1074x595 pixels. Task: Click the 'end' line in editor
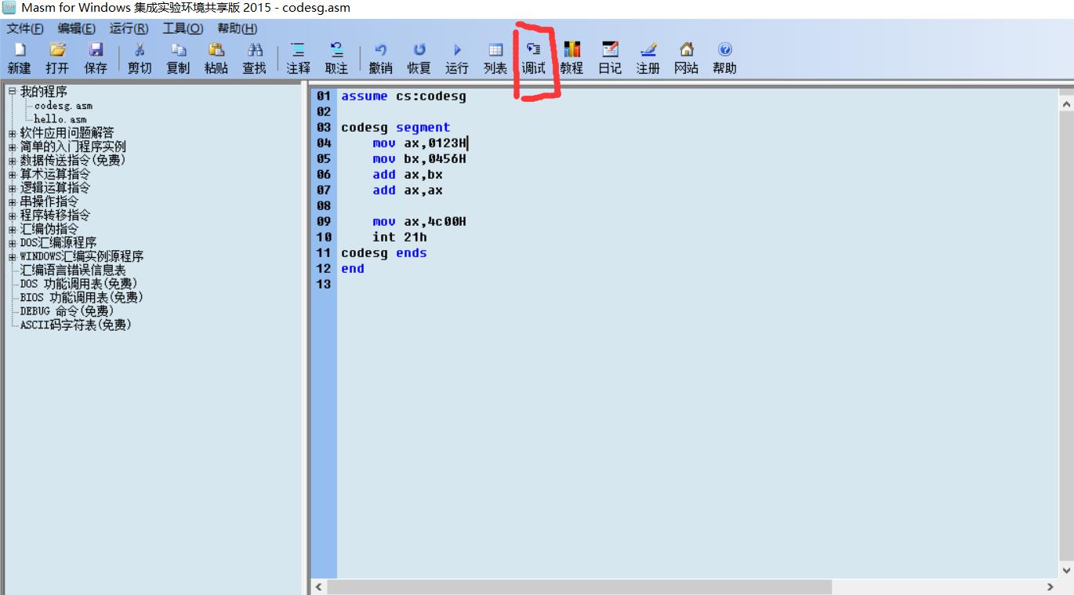[352, 269]
